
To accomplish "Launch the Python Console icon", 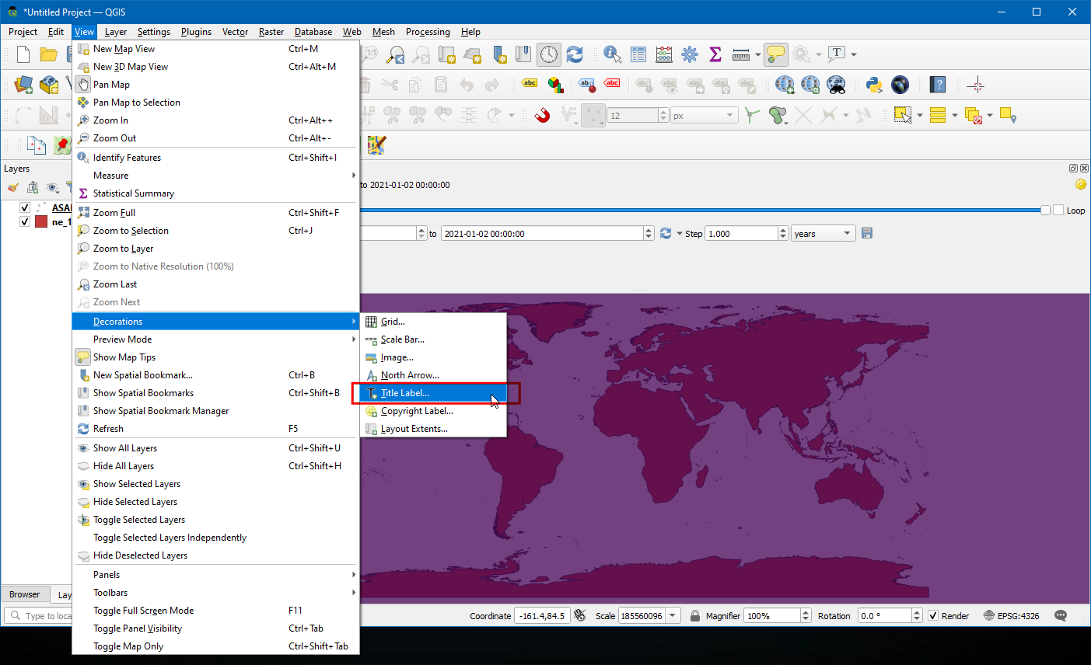I will (x=873, y=85).
